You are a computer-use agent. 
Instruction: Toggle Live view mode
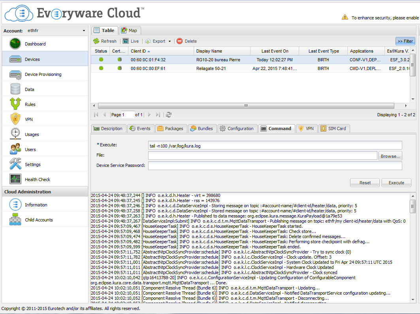click(131, 41)
